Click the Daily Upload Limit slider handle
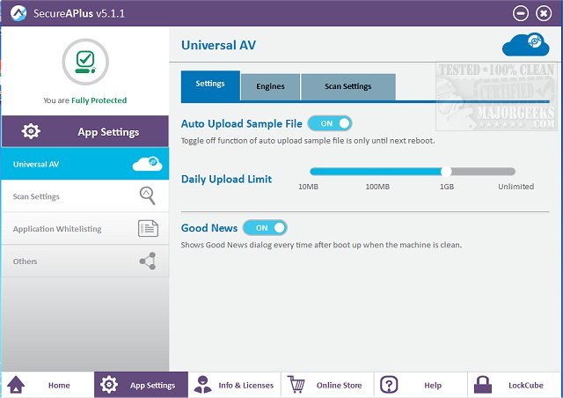Viewport: 563px width, 398px height. coord(446,172)
